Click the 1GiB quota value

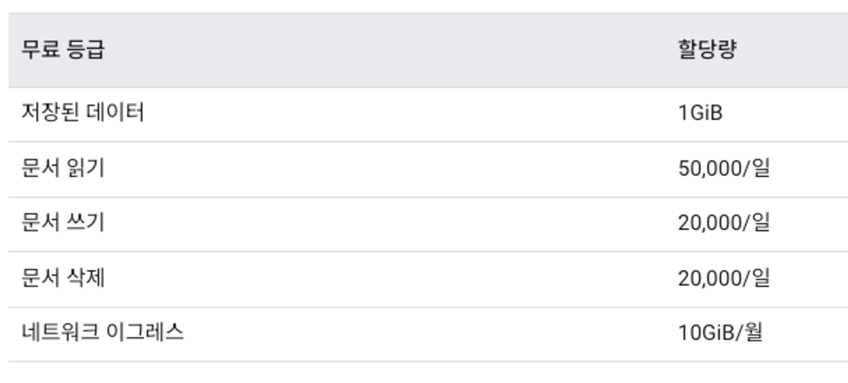pos(700,113)
